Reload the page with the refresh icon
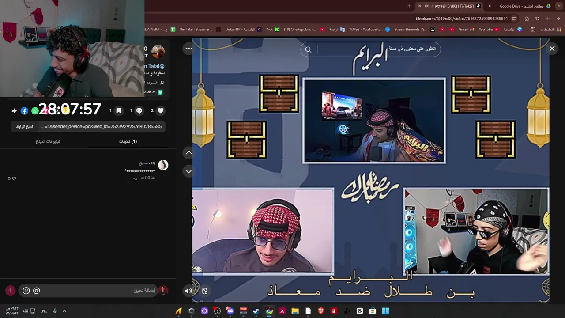 [537, 19]
